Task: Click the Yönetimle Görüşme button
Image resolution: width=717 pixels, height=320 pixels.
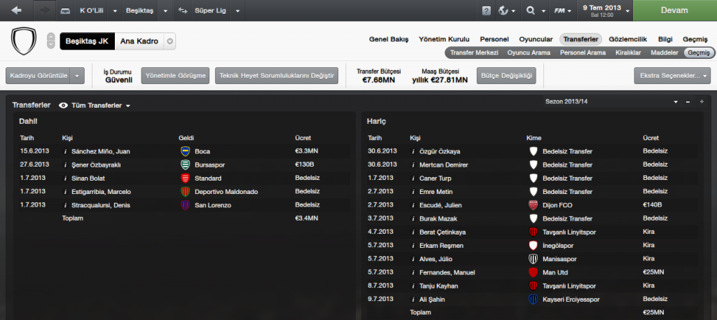Action: (175, 75)
